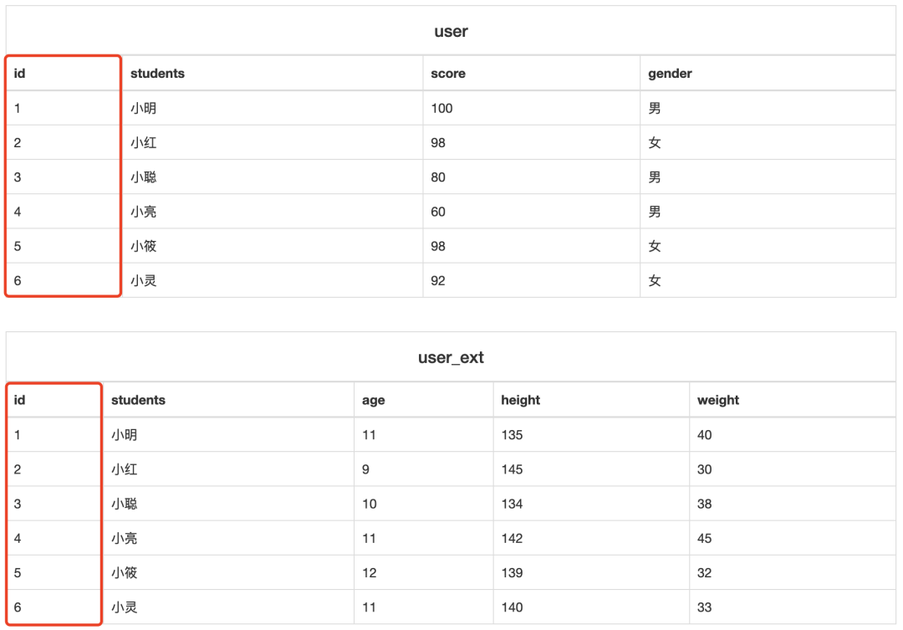Click the 'height' column header
The width and height of the screenshot is (903, 630).
(x=520, y=400)
